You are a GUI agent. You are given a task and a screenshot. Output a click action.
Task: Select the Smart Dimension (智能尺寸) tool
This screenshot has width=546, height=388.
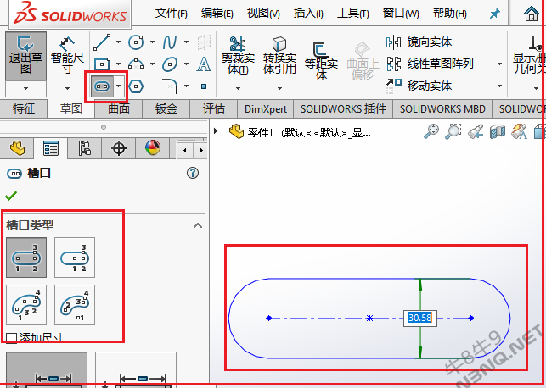coord(67,56)
